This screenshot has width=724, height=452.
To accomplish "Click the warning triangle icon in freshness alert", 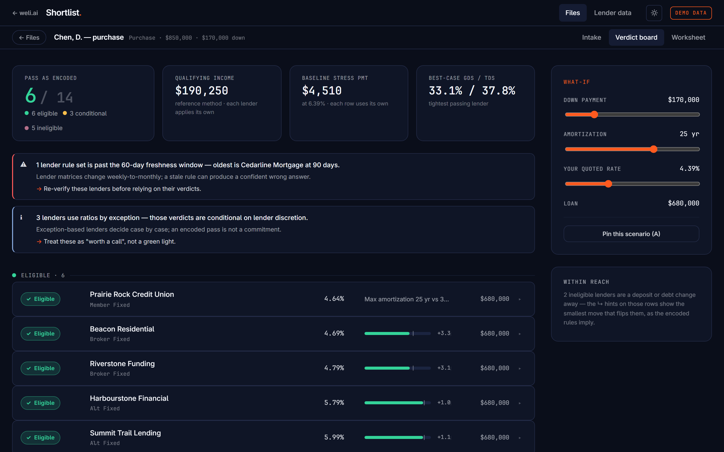I will tap(24, 164).
